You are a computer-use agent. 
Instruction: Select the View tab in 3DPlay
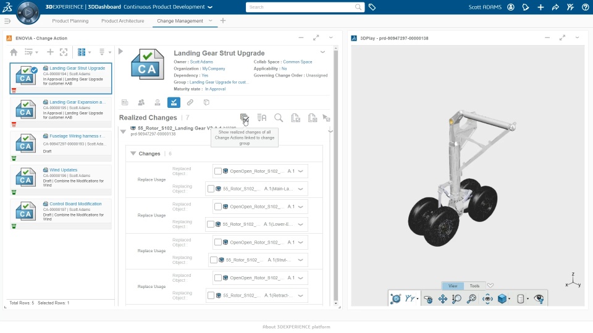[x=453, y=286]
